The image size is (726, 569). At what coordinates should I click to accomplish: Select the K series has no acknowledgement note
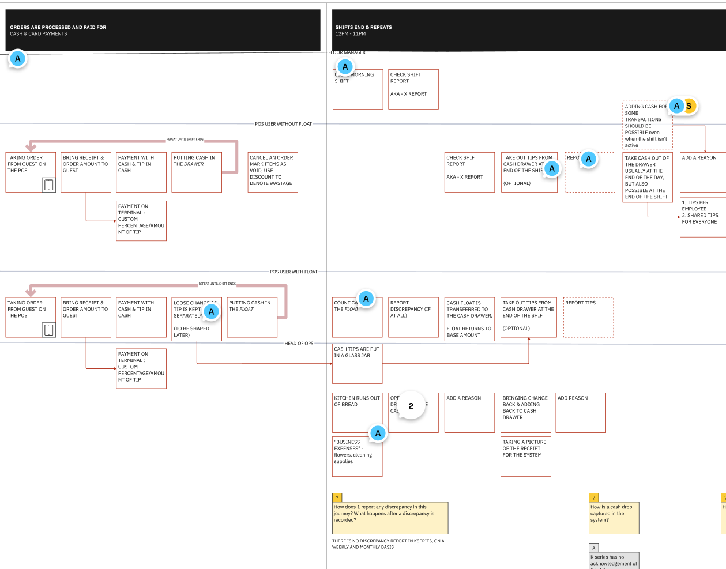coord(614,560)
